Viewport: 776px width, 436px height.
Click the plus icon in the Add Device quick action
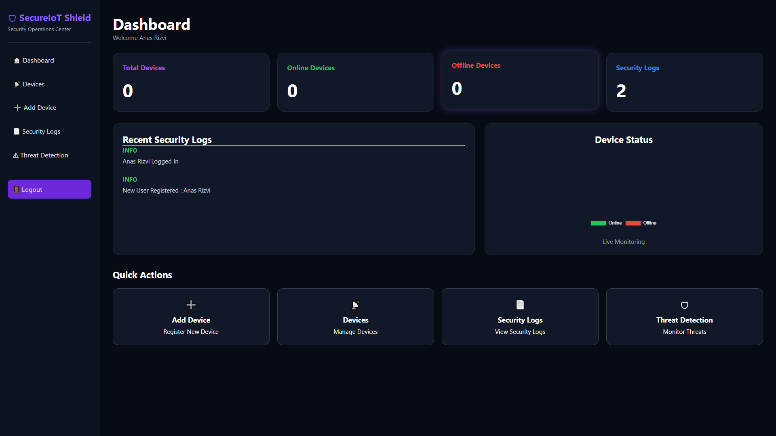click(191, 305)
